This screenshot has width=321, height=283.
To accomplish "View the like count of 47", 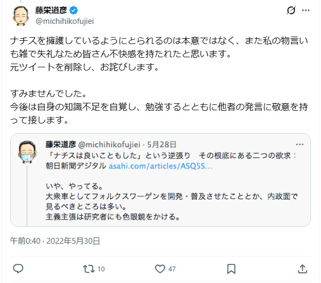I will coord(172,269).
